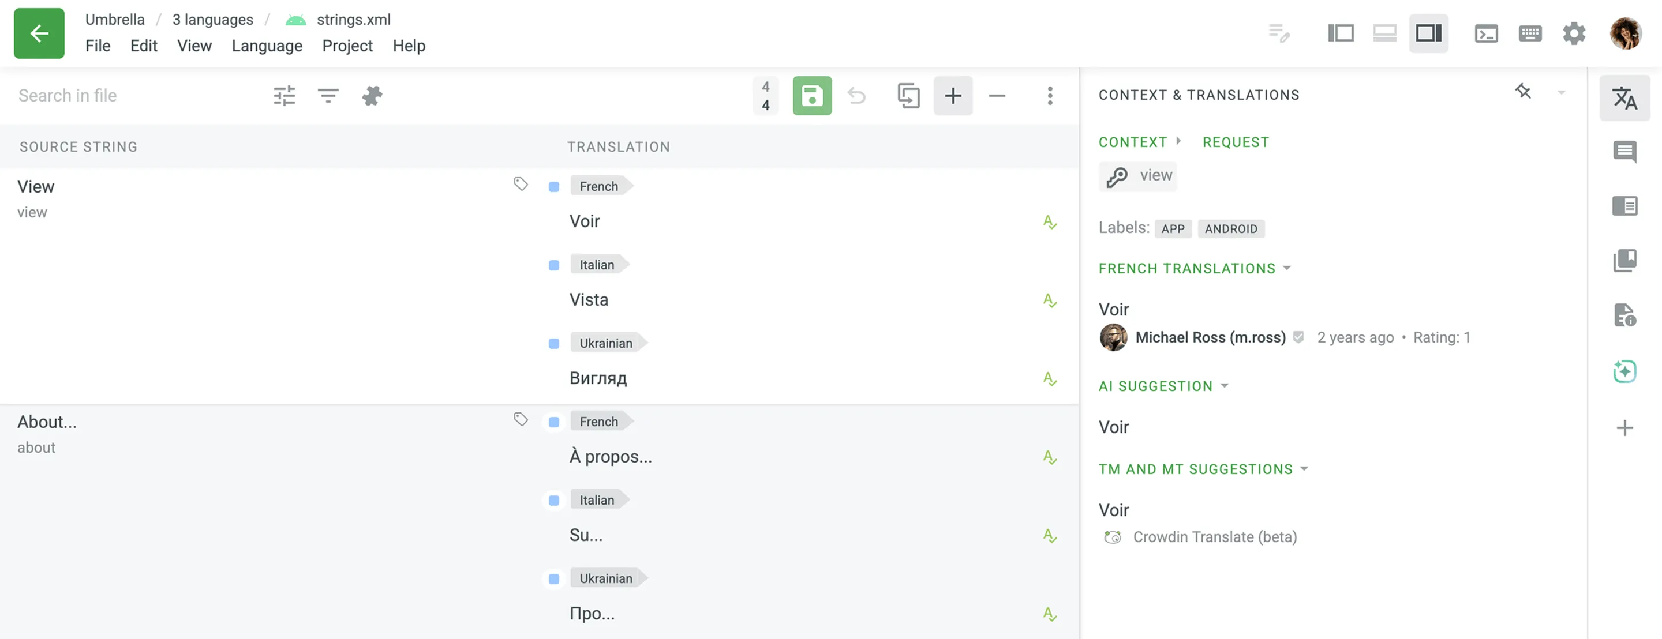The width and height of the screenshot is (1662, 639).
Task: Click the AI assistant icon in the right sidebar
Action: tap(1625, 371)
